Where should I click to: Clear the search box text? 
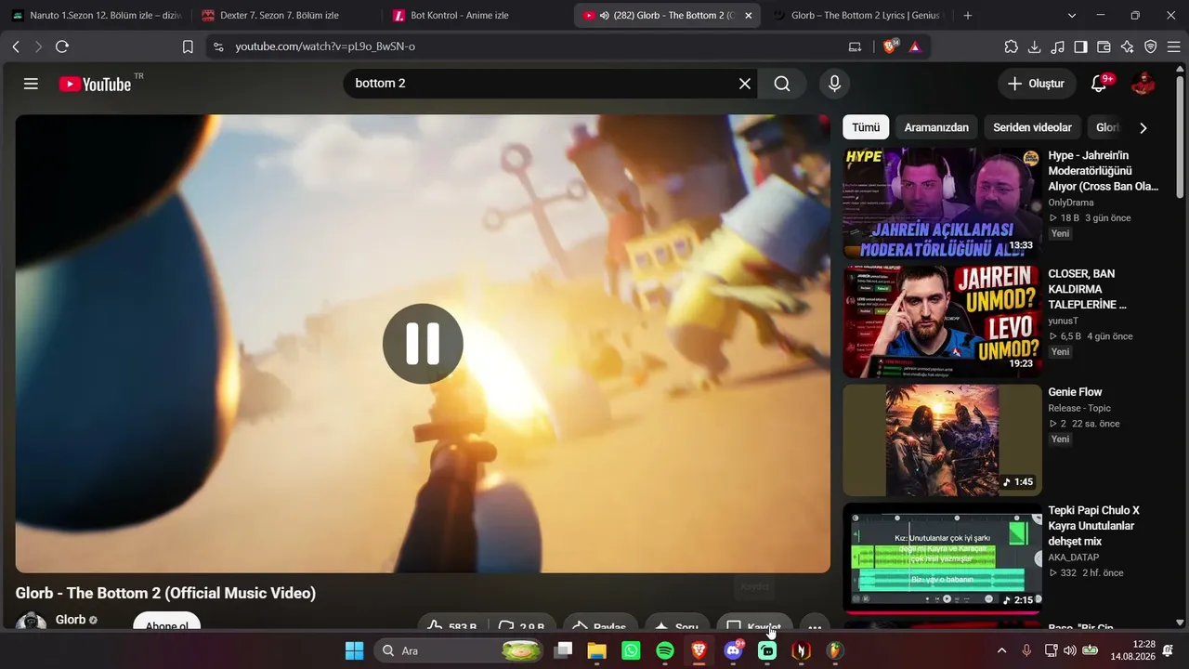coord(745,84)
